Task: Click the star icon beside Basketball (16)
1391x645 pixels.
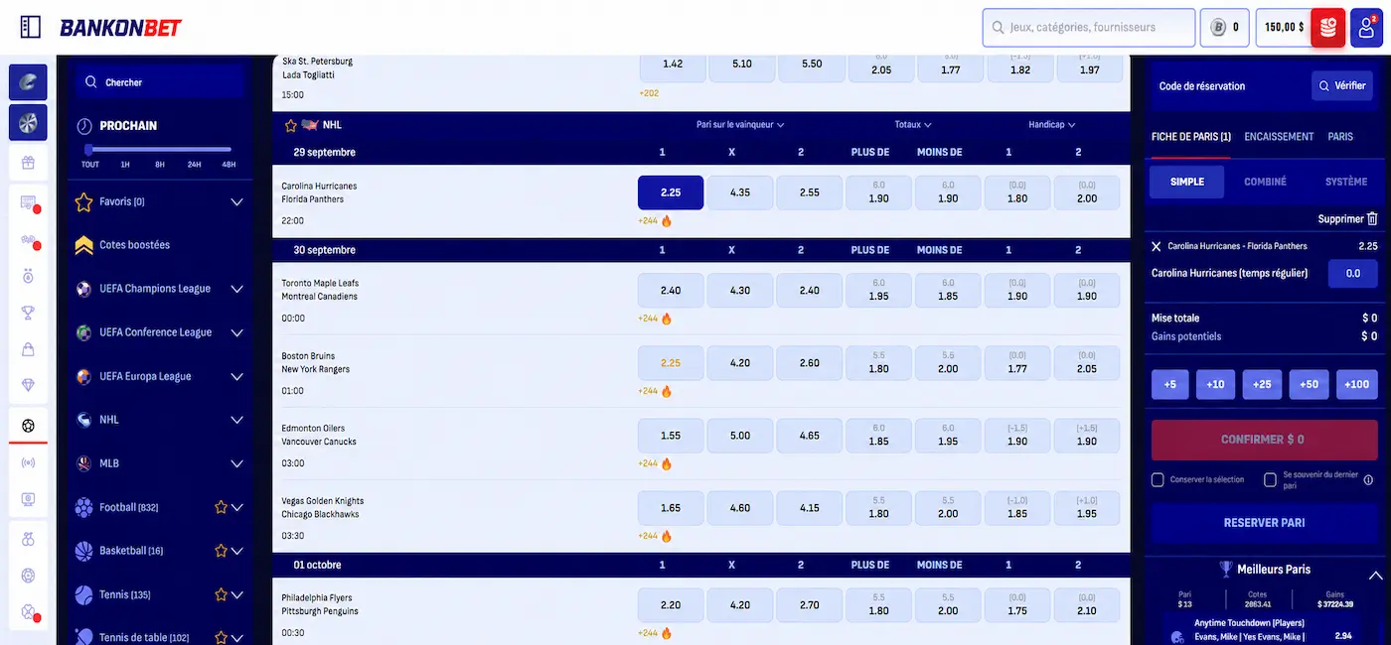Action: [221, 551]
